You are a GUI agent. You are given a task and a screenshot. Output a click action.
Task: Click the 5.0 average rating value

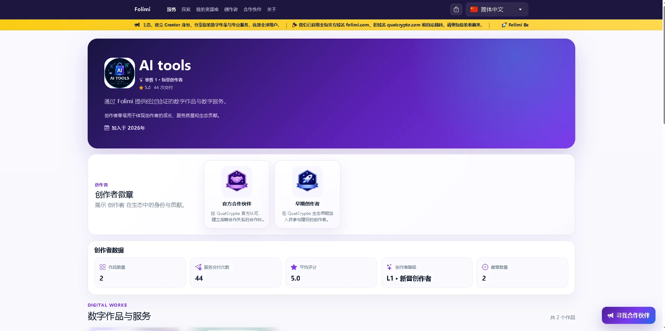[x=295, y=278]
